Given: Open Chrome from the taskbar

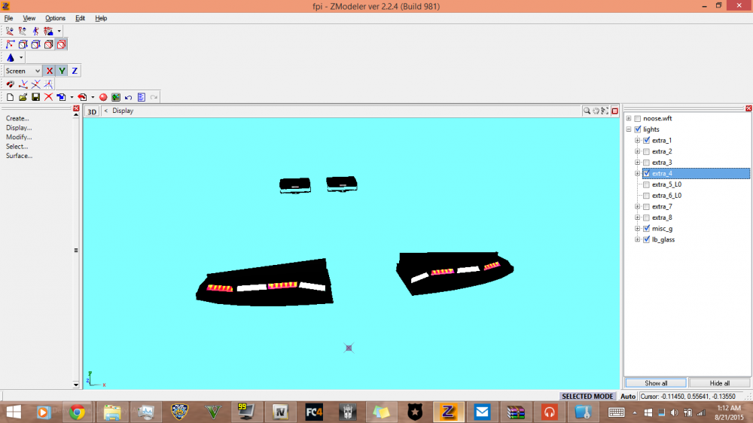Looking at the screenshot, I should tap(77, 412).
